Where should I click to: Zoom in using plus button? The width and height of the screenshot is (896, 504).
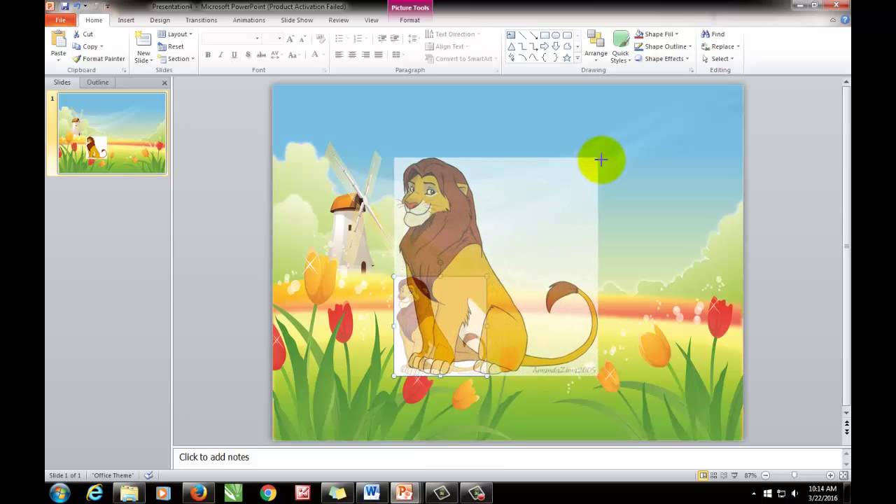[x=830, y=475]
